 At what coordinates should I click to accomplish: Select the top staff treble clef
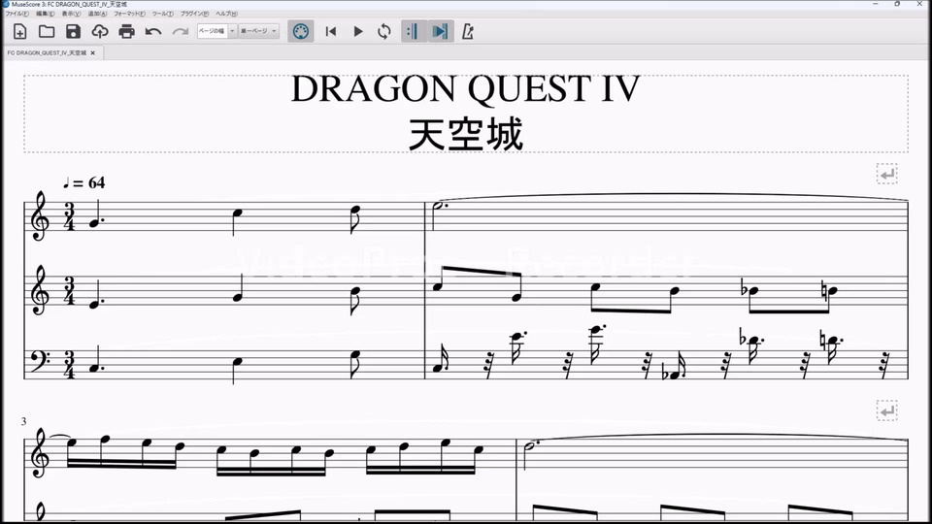pos(40,215)
